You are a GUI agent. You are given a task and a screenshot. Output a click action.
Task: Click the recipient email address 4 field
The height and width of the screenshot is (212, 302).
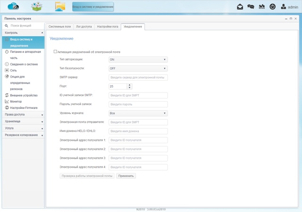(x=138, y=167)
